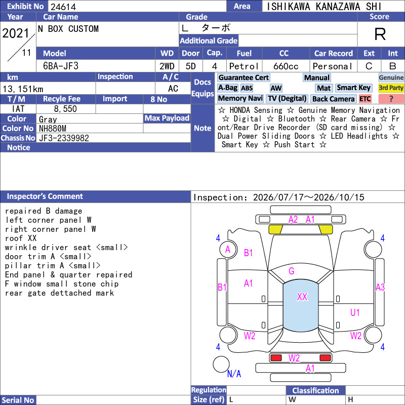The image size is (405, 405).
Task: Click the TV (Degital) badge
Action: coord(287,99)
